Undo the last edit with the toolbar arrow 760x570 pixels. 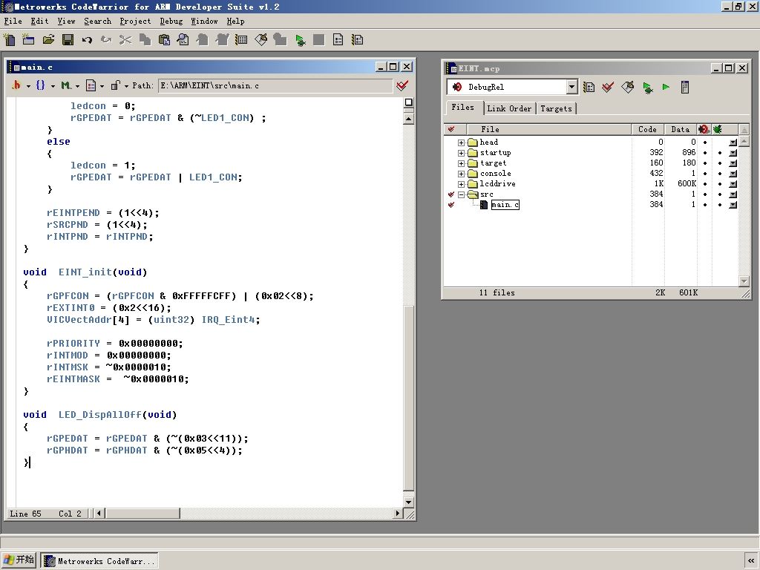[x=87, y=40]
